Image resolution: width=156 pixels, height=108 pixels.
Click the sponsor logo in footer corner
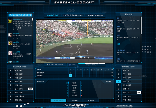[125, 106]
